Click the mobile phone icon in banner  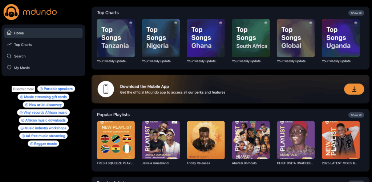(106, 89)
